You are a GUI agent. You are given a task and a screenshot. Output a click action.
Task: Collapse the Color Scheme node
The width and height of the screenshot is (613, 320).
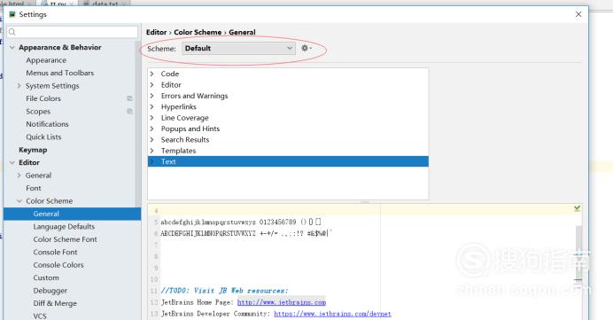click(x=19, y=200)
